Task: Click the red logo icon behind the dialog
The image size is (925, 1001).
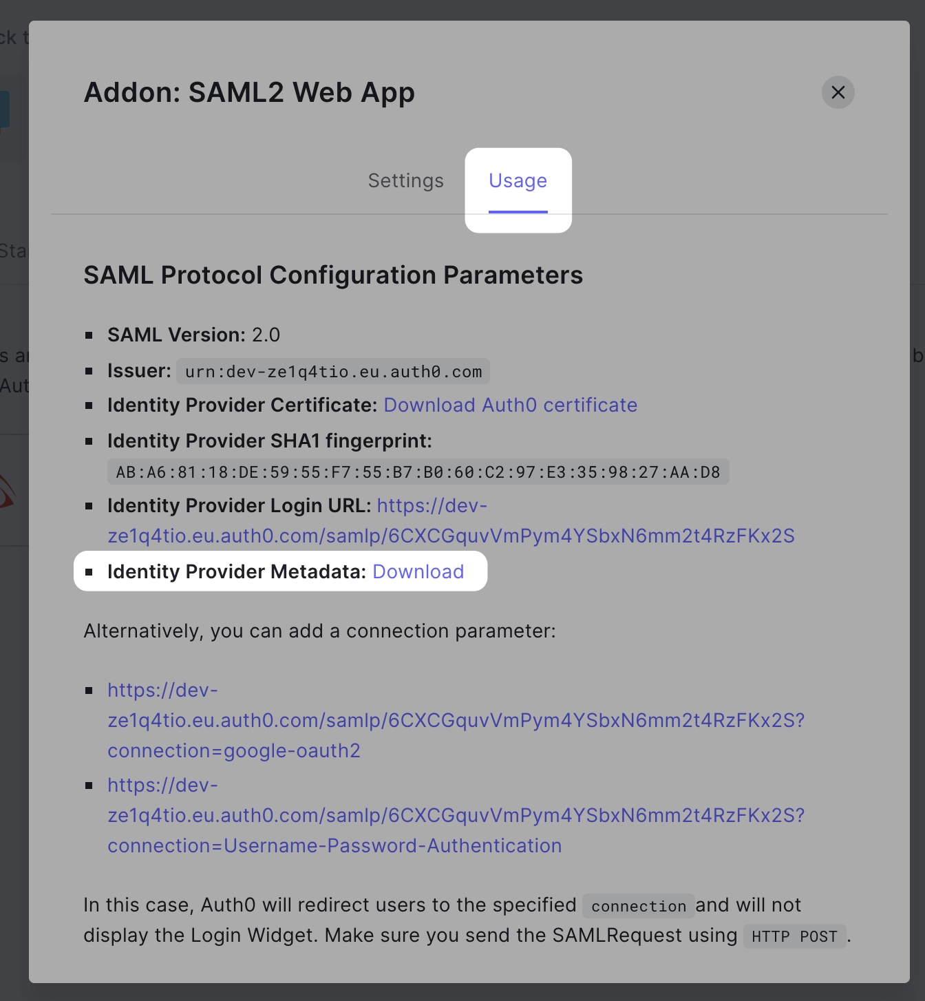Action: pyautogui.click(x=7, y=490)
